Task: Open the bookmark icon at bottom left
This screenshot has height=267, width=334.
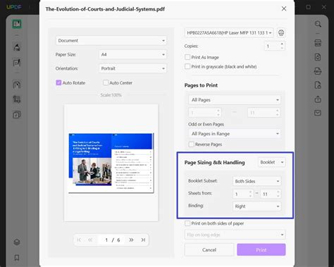Action: tap(17, 257)
